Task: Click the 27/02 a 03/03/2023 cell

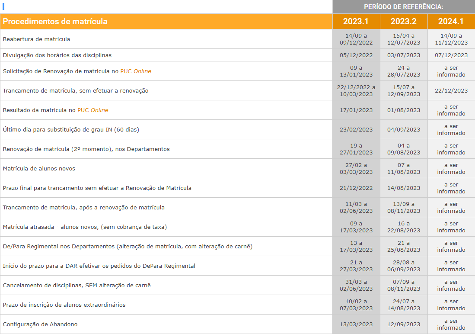Action: (x=356, y=169)
